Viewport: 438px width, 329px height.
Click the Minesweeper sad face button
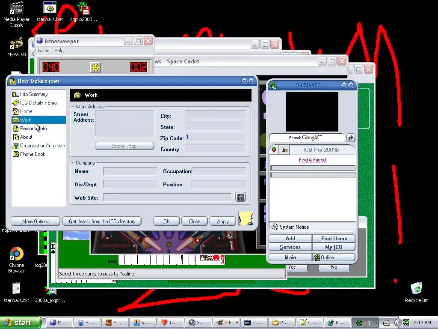point(95,67)
